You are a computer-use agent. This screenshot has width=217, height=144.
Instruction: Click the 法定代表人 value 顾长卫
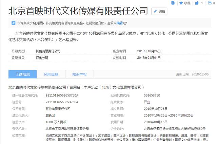tap(50, 115)
